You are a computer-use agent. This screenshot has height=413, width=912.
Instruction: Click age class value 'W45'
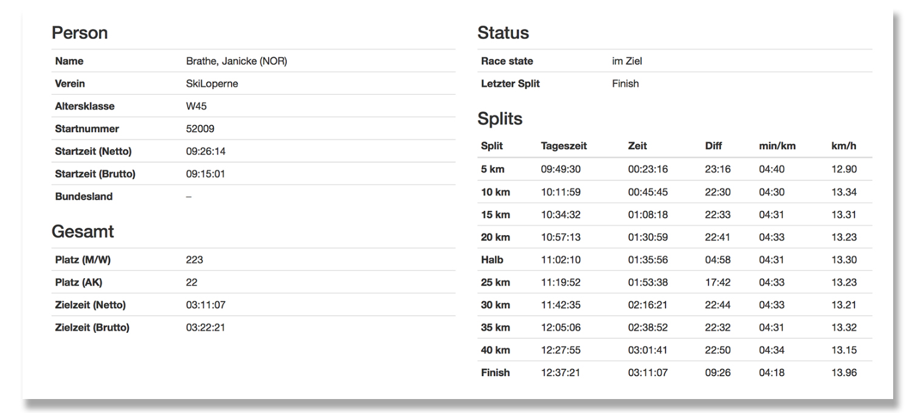196,106
